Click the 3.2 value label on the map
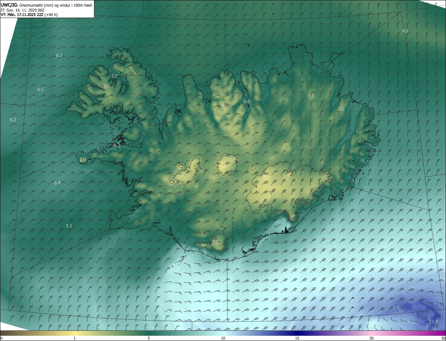Screen dimensions: 446x341 pyautogui.click(x=341, y=109)
